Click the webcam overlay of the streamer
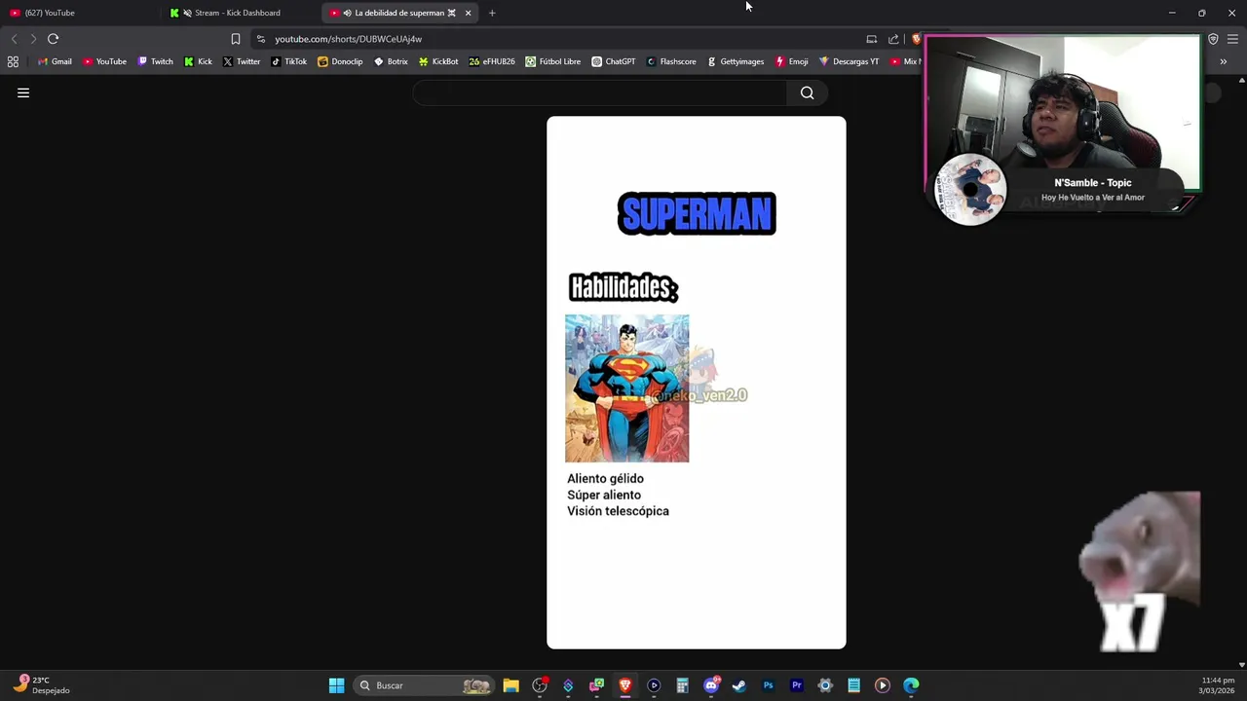1247x701 pixels. pyautogui.click(x=1063, y=113)
